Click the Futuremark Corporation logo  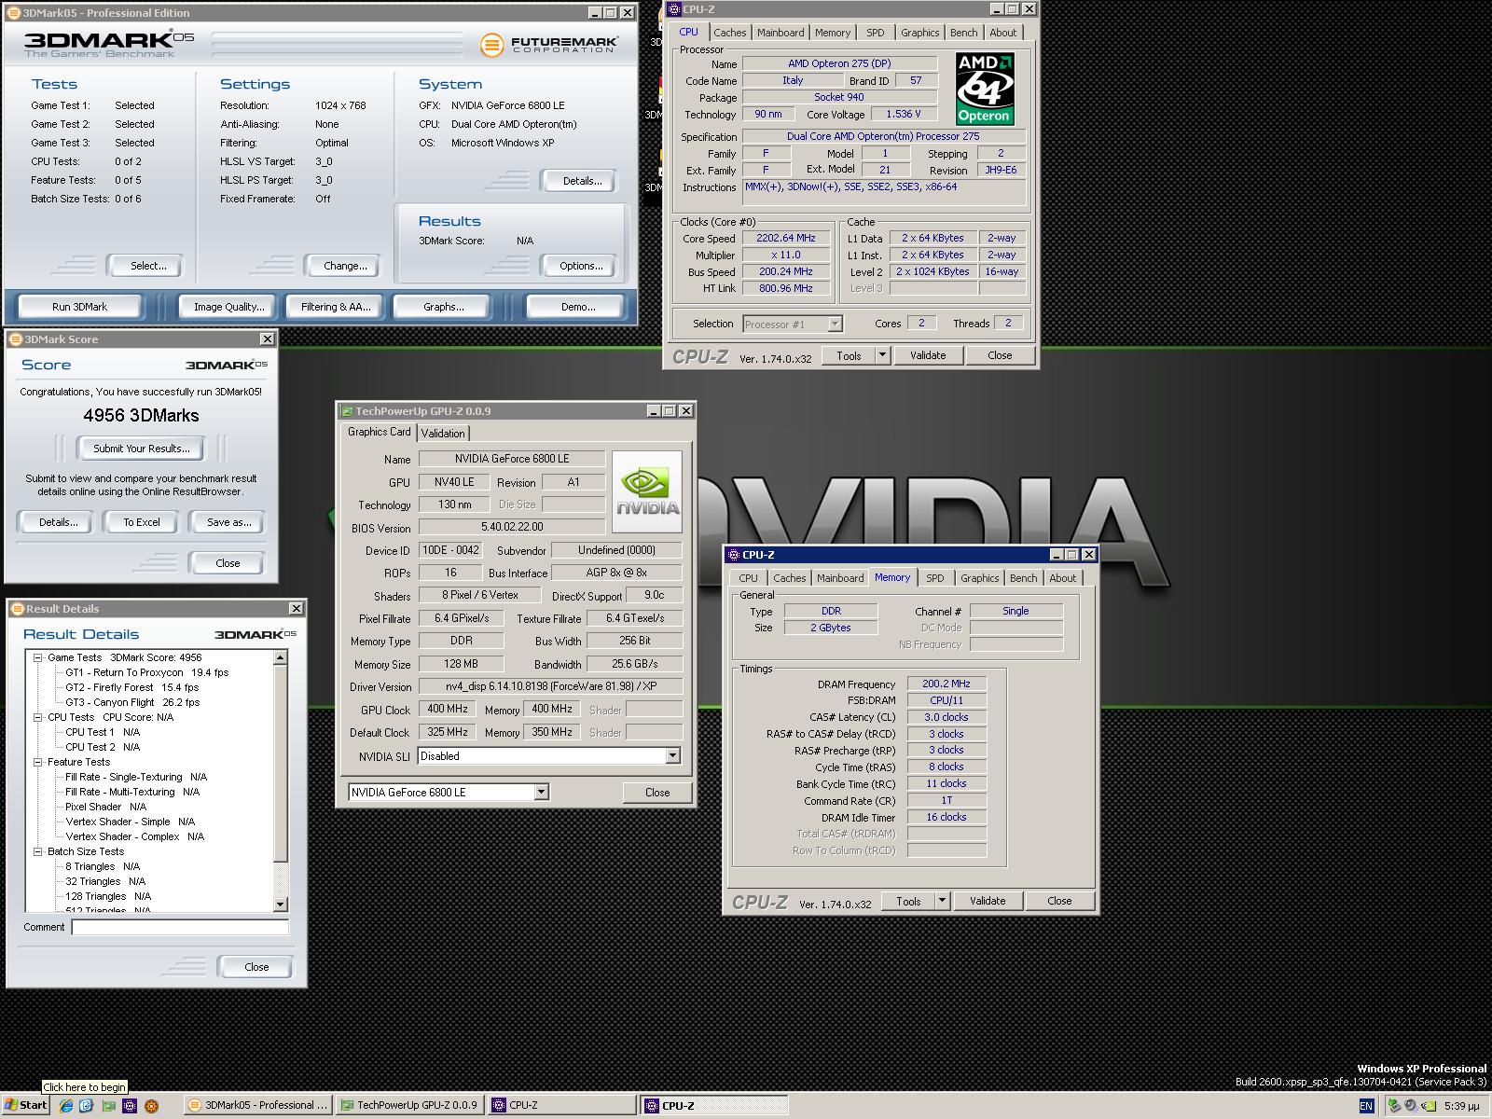[x=548, y=45]
